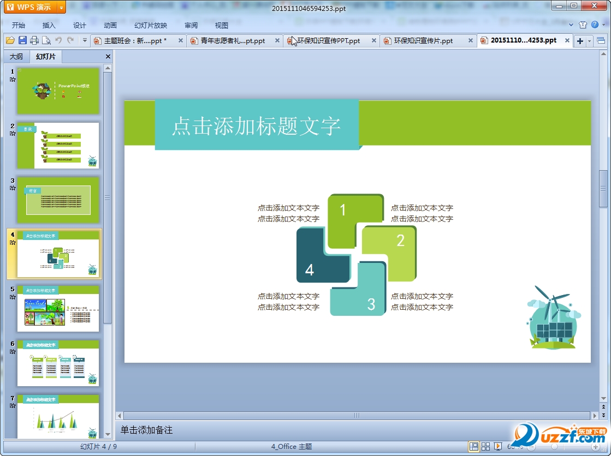Print using the printer icon
Screen dimensions: 611x456
[x=34, y=40]
